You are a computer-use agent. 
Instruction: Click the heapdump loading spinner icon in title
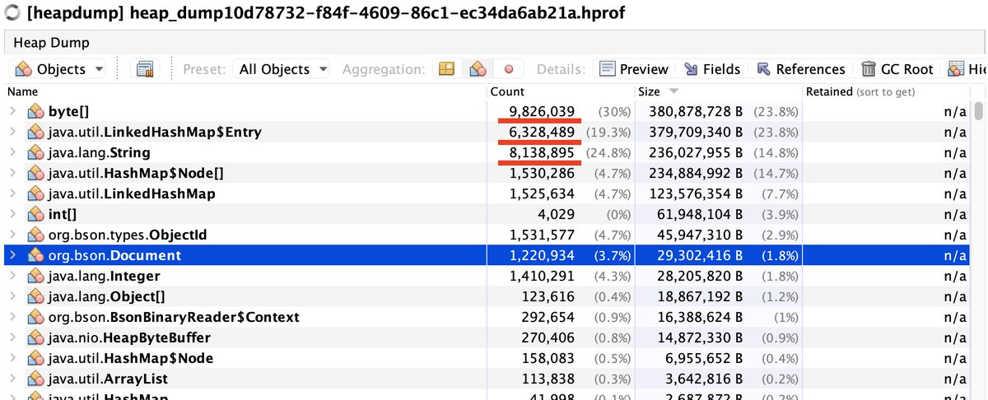click(12, 13)
